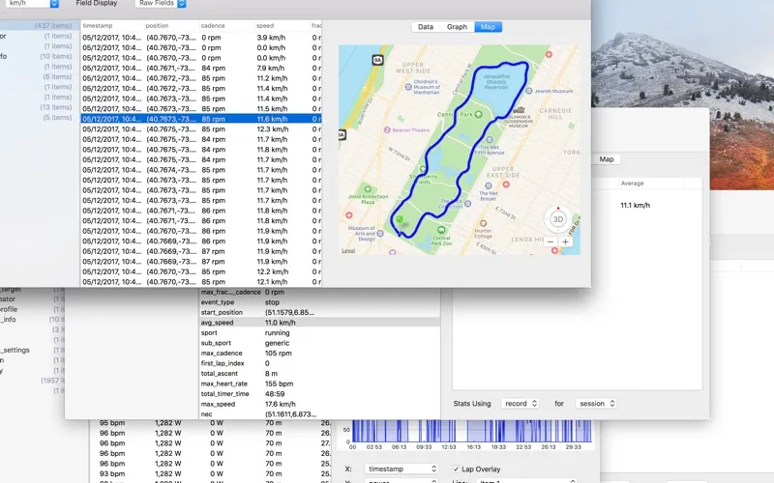Select the row with speed 12.2 km/h
This screenshot has height=483, width=774.
201,271
